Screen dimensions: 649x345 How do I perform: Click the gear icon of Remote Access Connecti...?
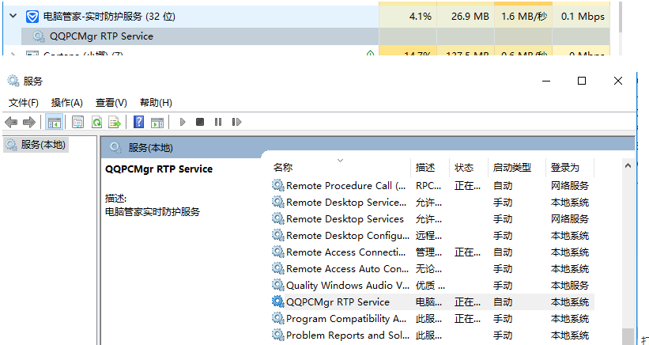tap(277, 252)
